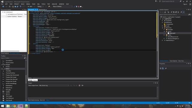Click the Property Pages wrench icon in Properties panel
Image resolution: width=192 pixels, height=108 pixels.
(166, 68)
